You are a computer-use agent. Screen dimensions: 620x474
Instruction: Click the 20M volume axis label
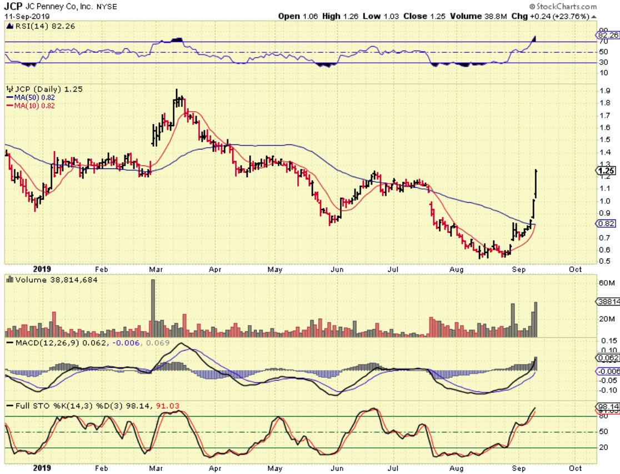point(607,319)
